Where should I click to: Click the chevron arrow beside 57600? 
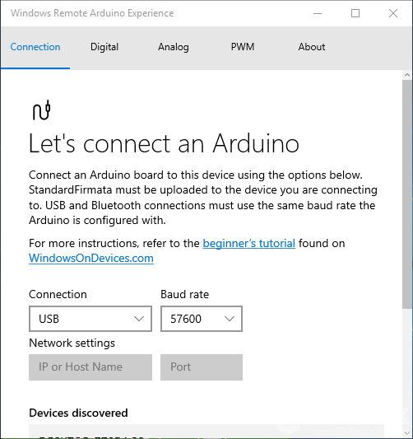tap(230, 319)
